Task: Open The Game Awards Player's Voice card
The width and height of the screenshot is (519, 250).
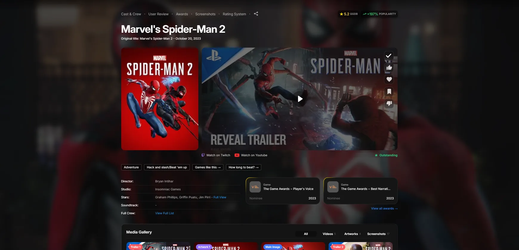Action: click(x=283, y=191)
